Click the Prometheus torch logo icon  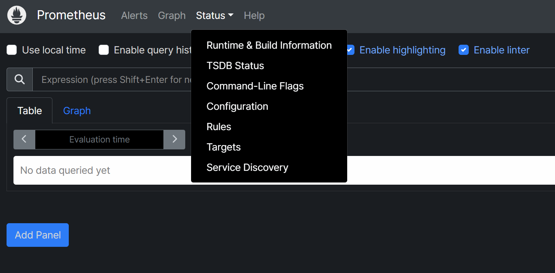click(17, 15)
